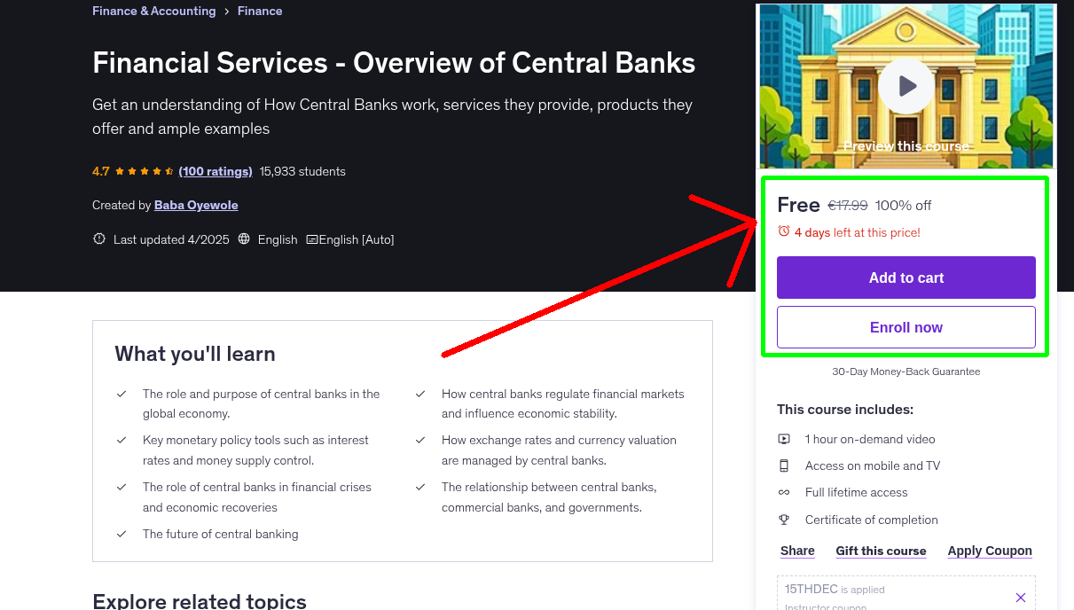The width and height of the screenshot is (1074, 610).
Task: Click the last-updated clock icon
Action: (98, 239)
